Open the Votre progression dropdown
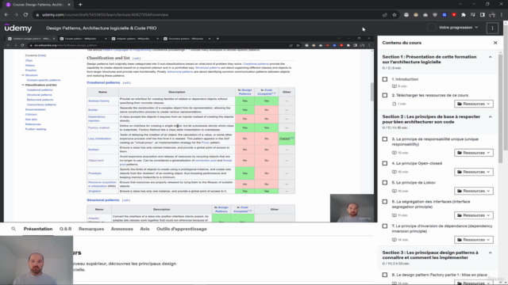The width and height of the screenshot is (508, 285). (x=459, y=28)
